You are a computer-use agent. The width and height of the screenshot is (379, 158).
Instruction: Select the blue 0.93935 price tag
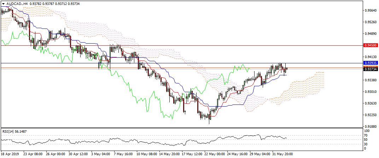coord(371,63)
